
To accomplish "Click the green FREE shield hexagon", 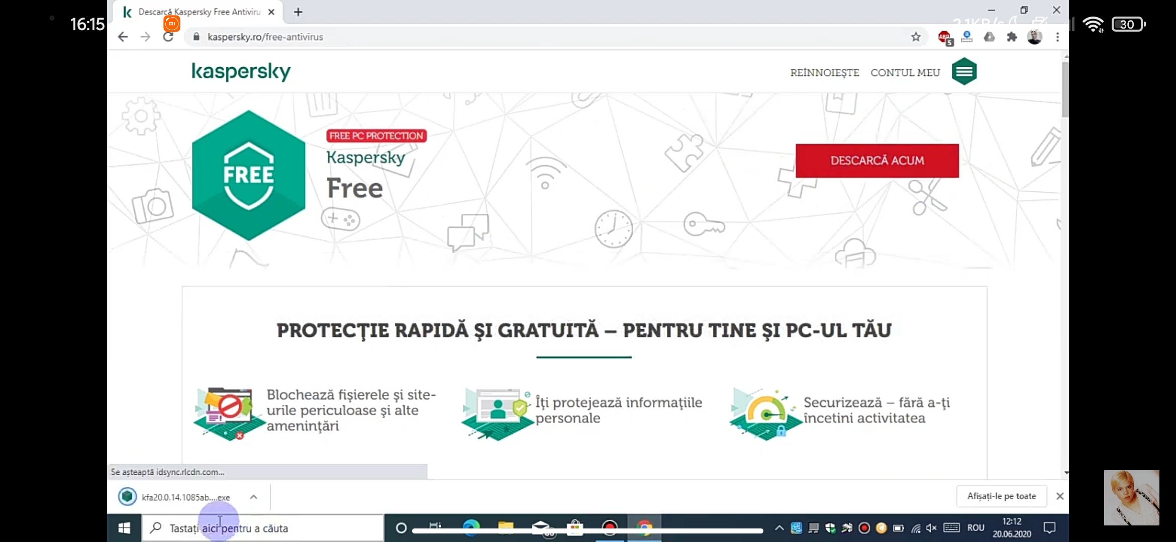I will (x=248, y=176).
